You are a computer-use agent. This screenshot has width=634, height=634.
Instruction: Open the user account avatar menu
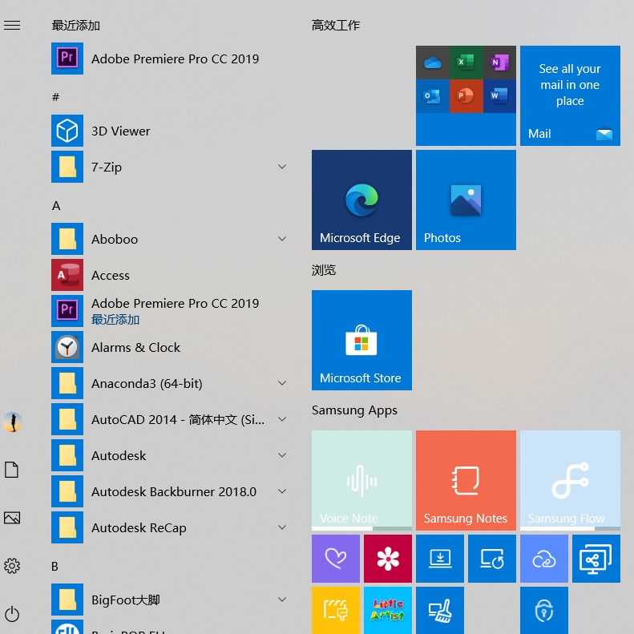click(12, 422)
